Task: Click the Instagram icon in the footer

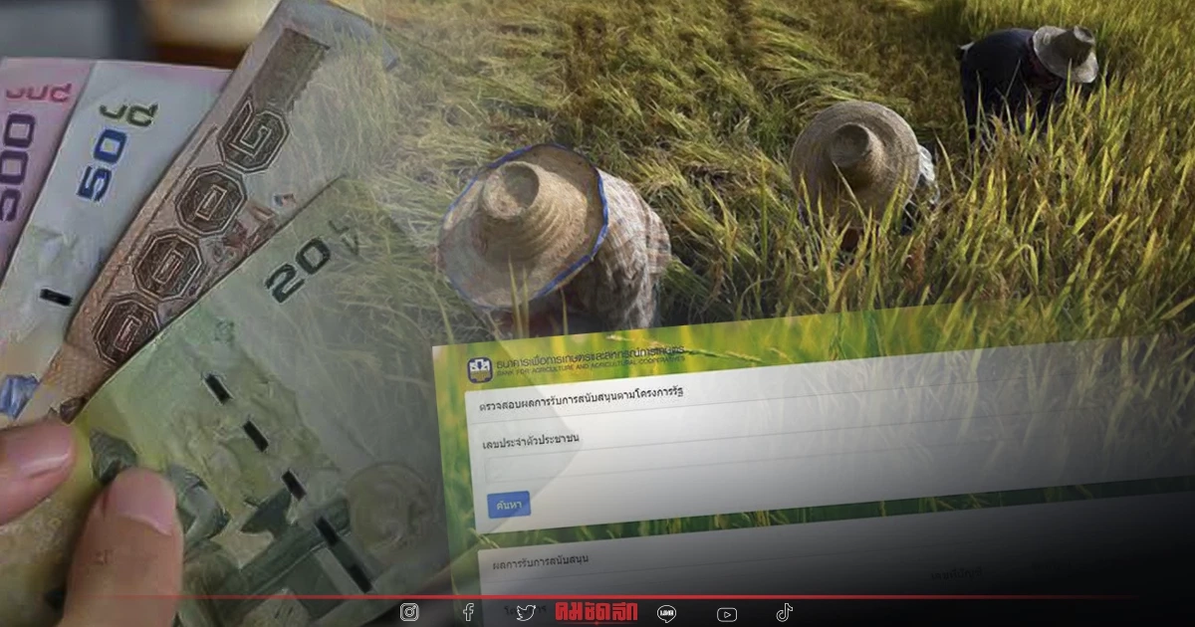Action: (409, 613)
